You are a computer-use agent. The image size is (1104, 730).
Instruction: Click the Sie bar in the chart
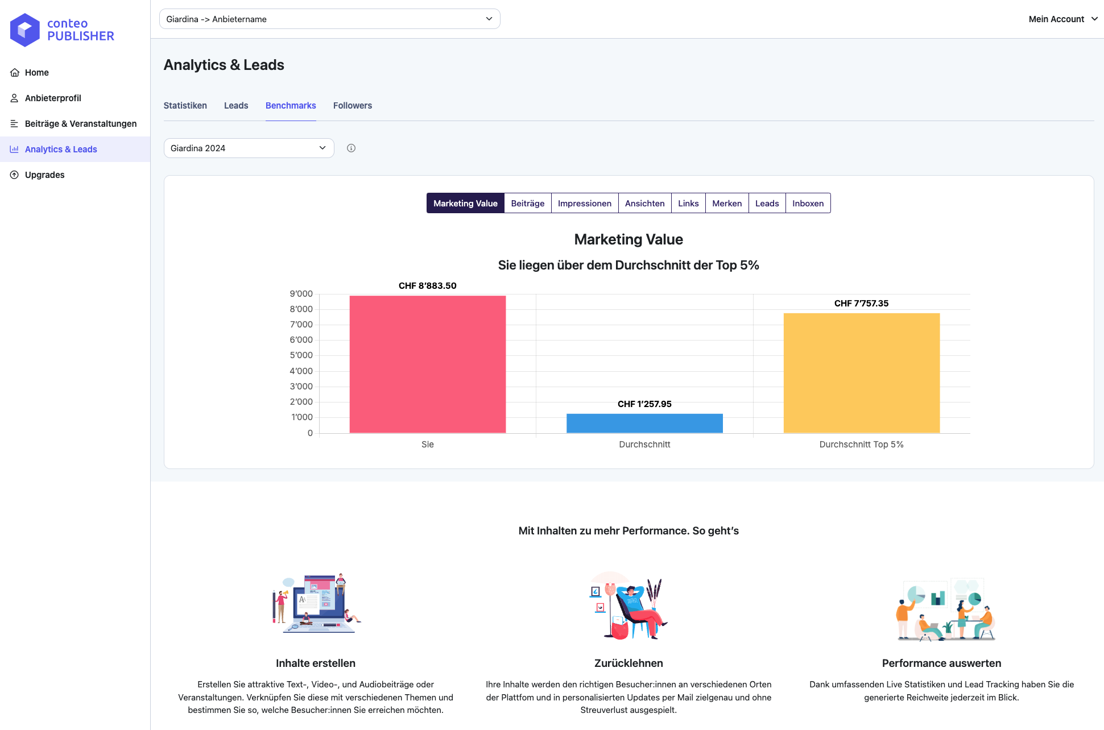[427, 364]
